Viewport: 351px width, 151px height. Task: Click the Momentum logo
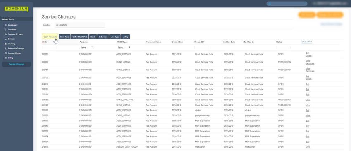(x=17, y=9)
